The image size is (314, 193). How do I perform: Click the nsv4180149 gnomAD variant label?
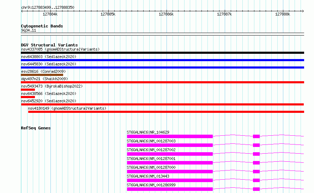67,108
